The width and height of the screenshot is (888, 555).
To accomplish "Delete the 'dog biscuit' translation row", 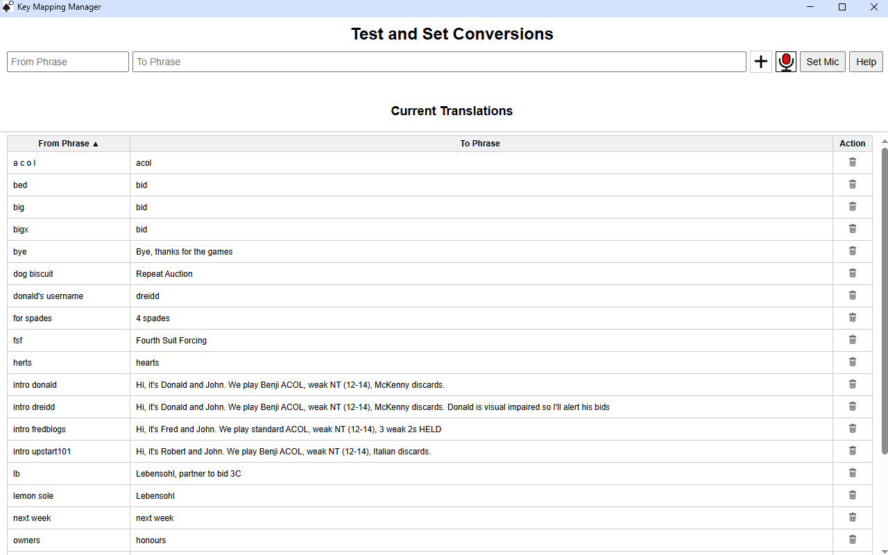I will coord(853,273).
